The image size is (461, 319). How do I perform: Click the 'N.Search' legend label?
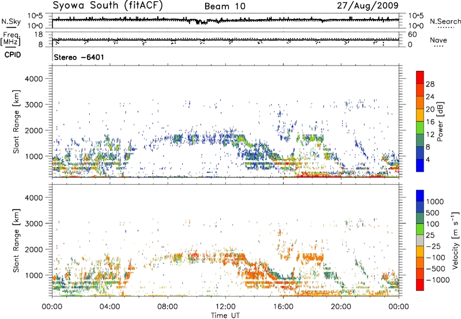pos(445,21)
